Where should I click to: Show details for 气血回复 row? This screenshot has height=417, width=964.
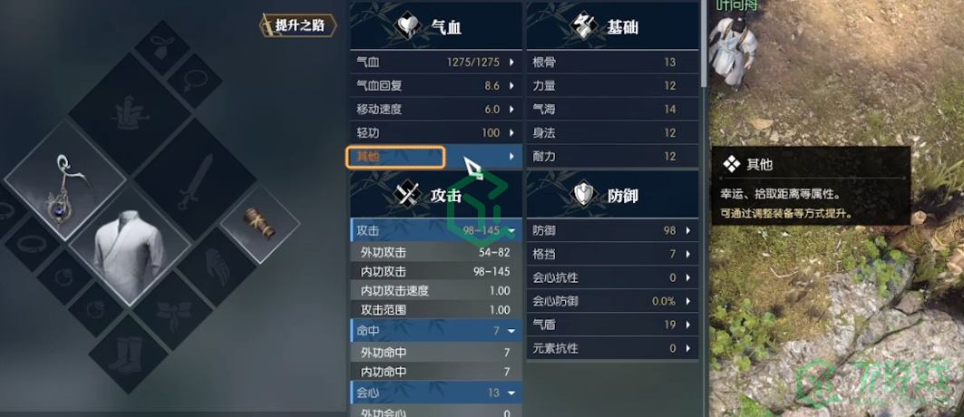point(436,86)
